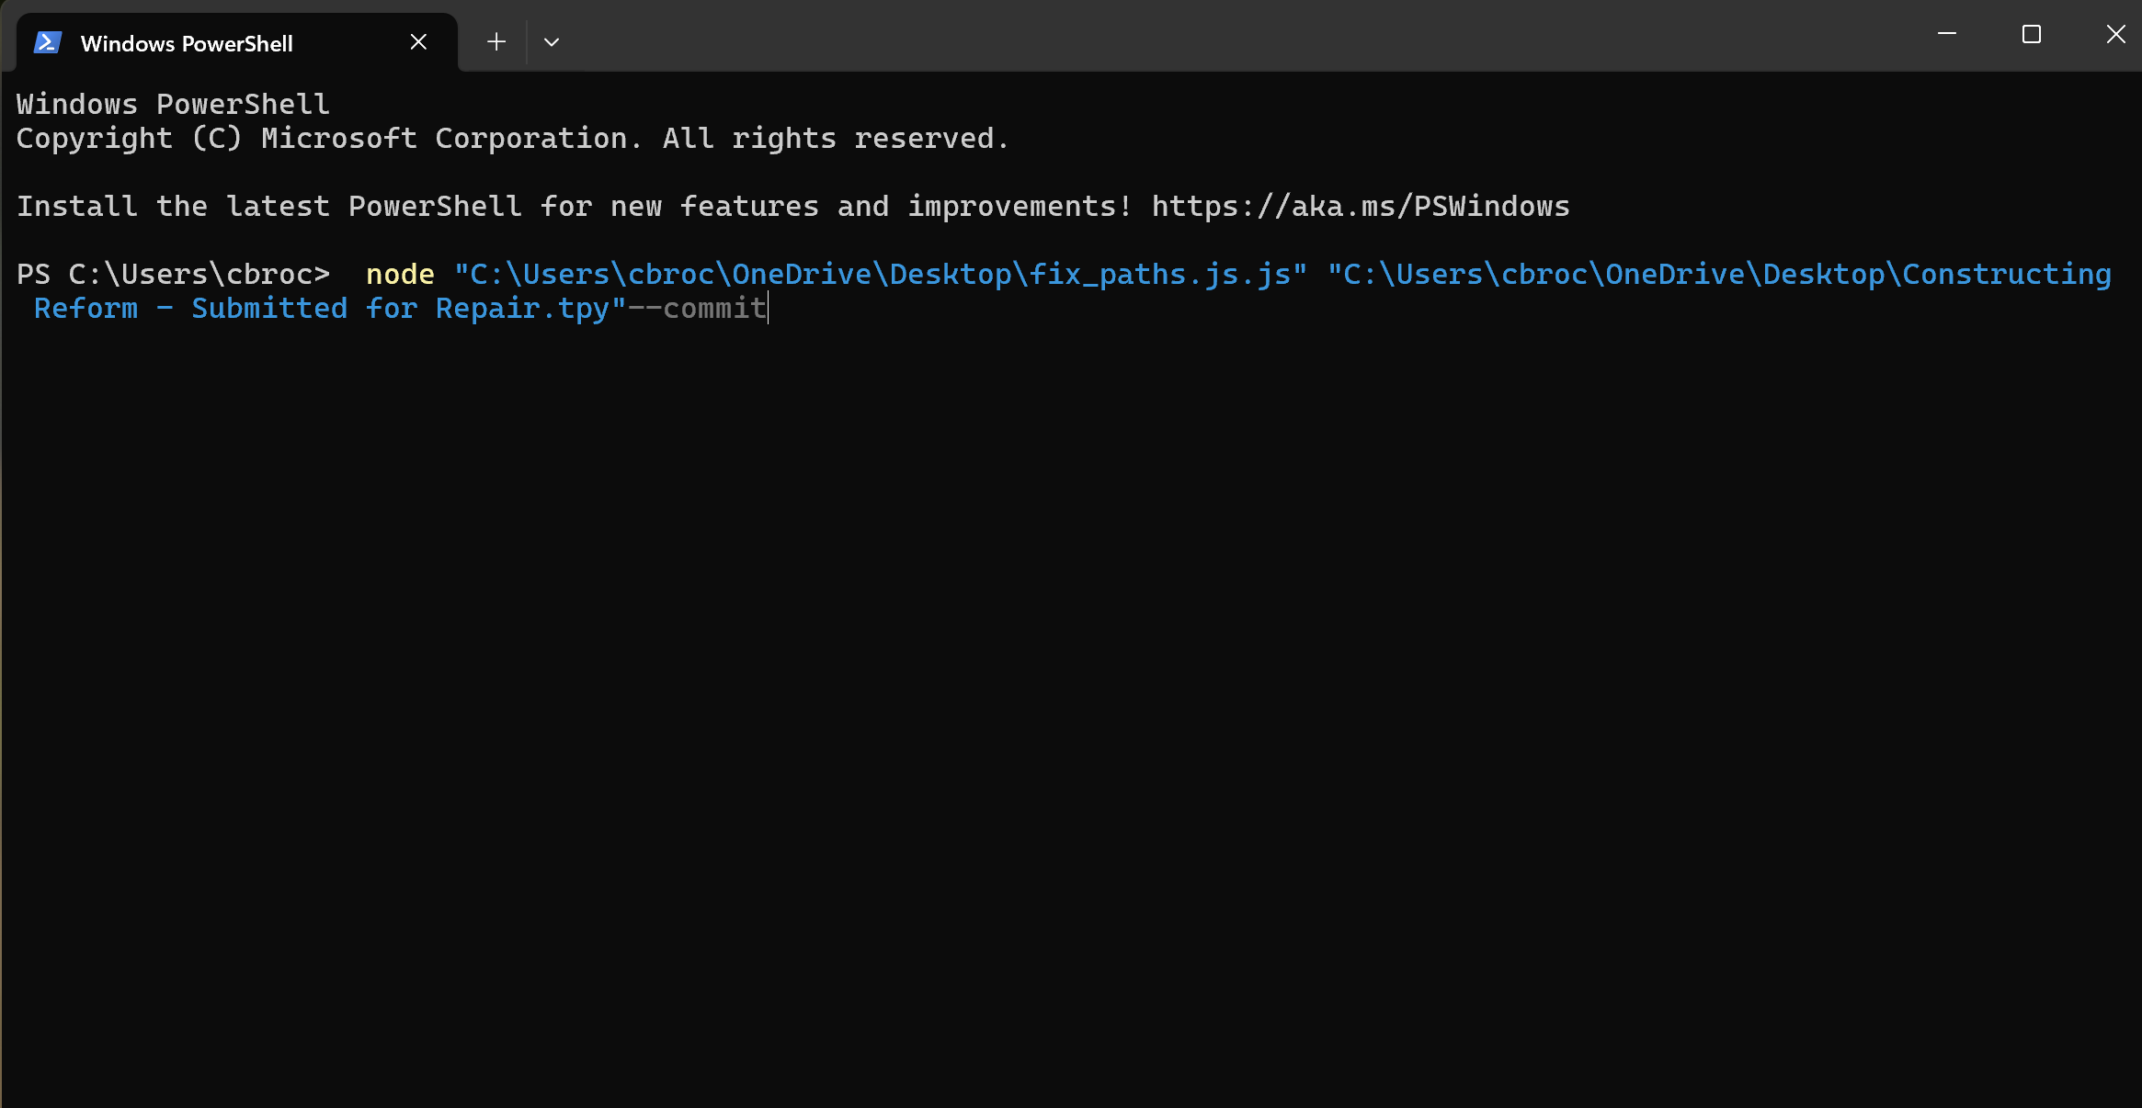Click 'Submitted for Repair.tpy' text

click(400, 309)
